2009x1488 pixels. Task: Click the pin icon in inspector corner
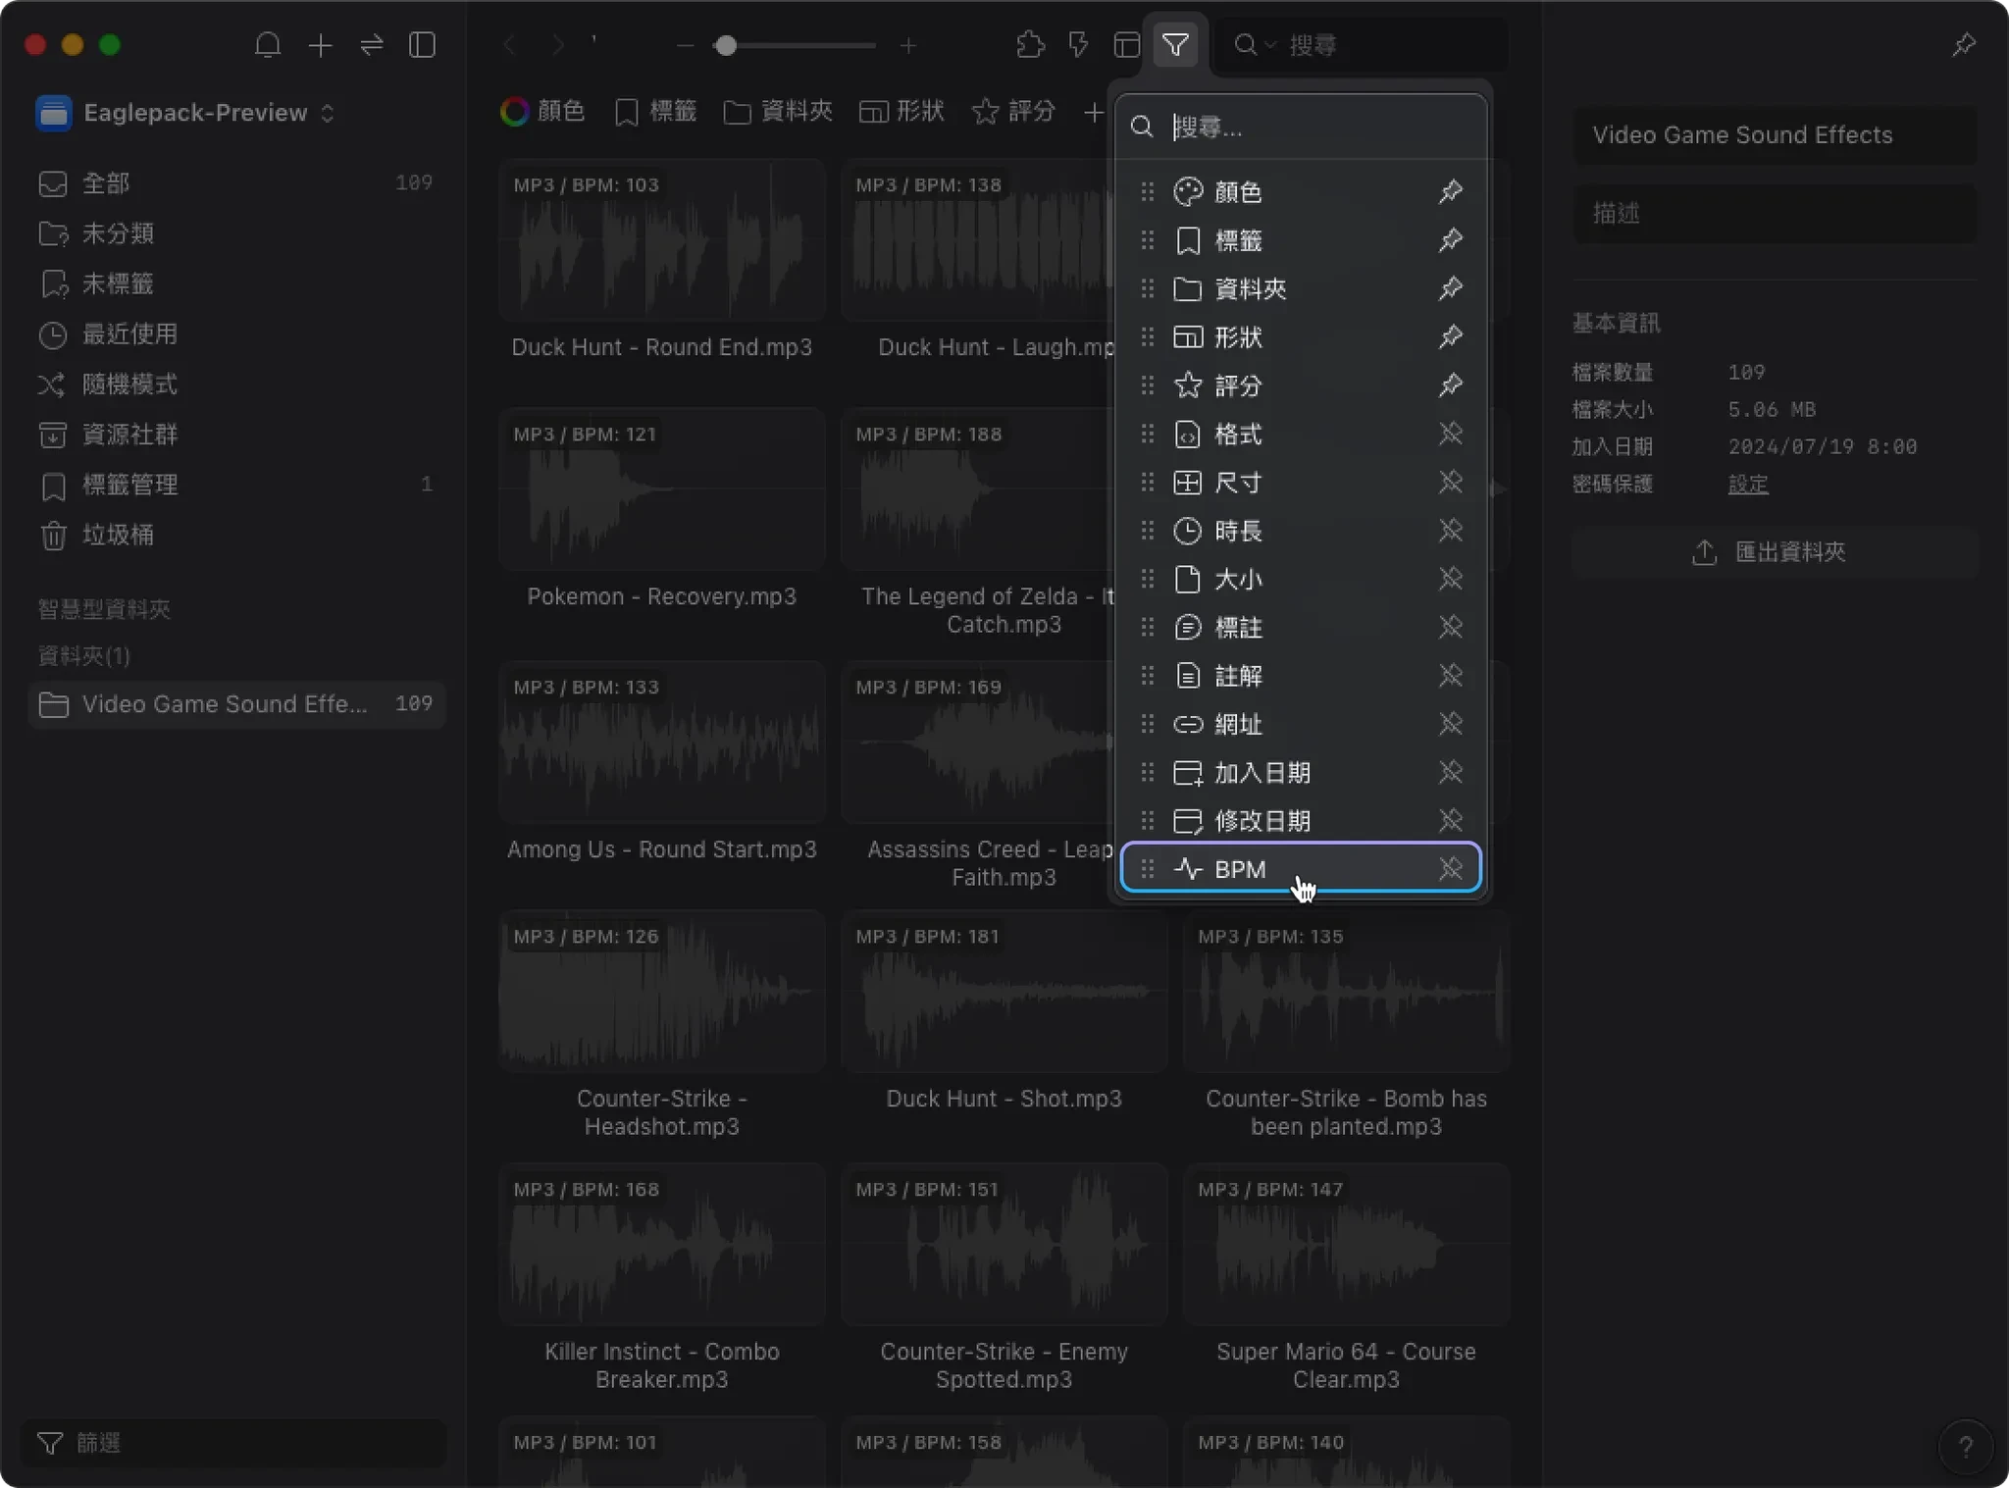tap(1964, 45)
